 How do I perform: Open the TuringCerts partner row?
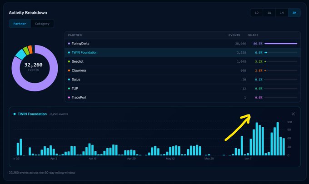pyautogui.click(x=183, y=44)
